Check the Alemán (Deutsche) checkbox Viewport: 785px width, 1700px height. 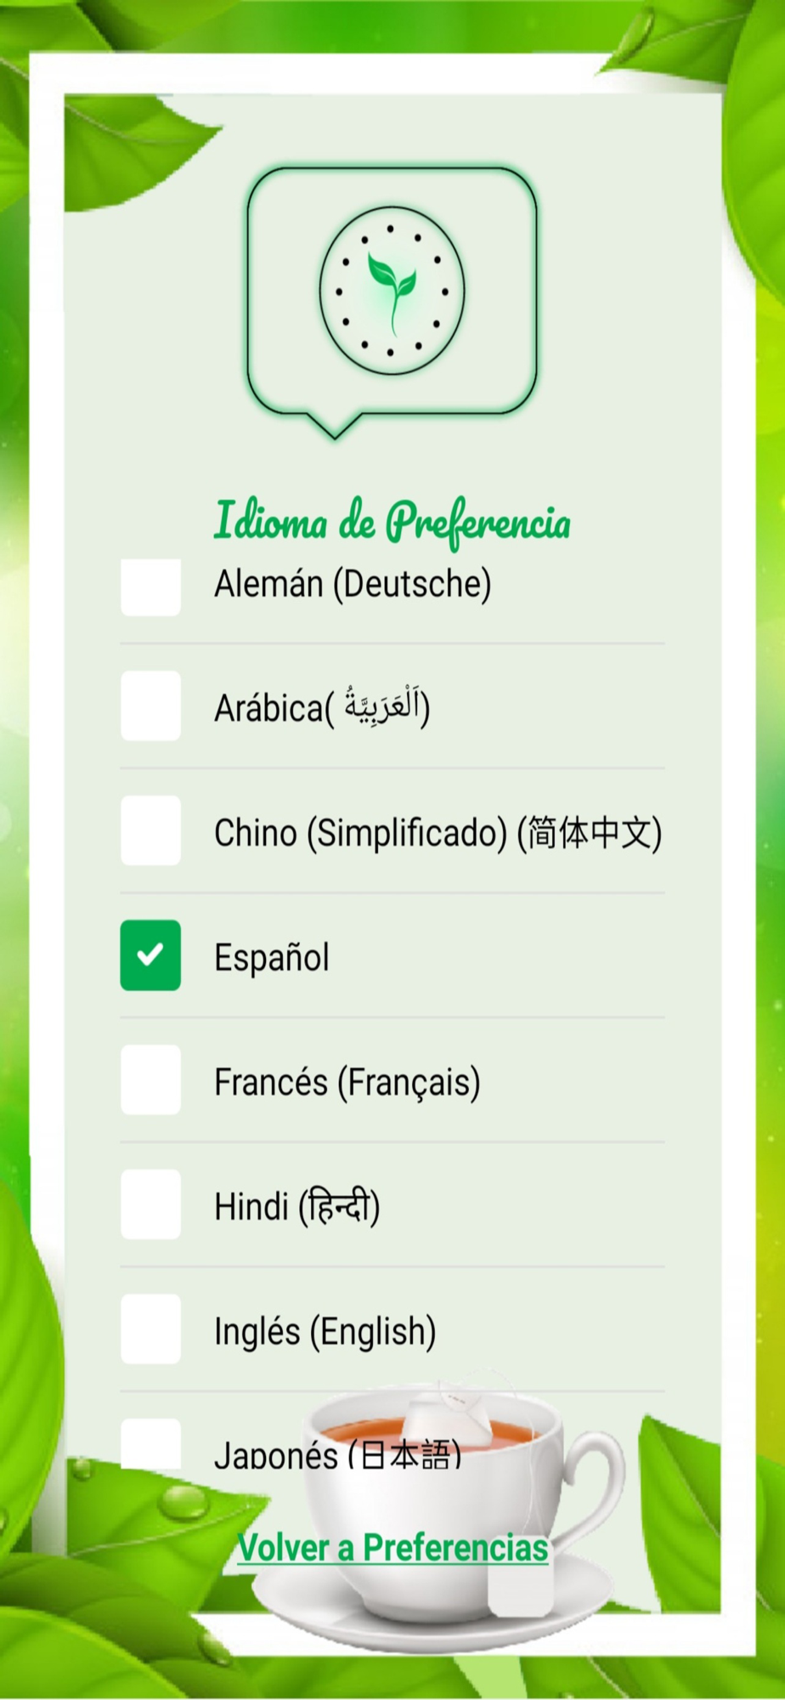click(150, 586)
